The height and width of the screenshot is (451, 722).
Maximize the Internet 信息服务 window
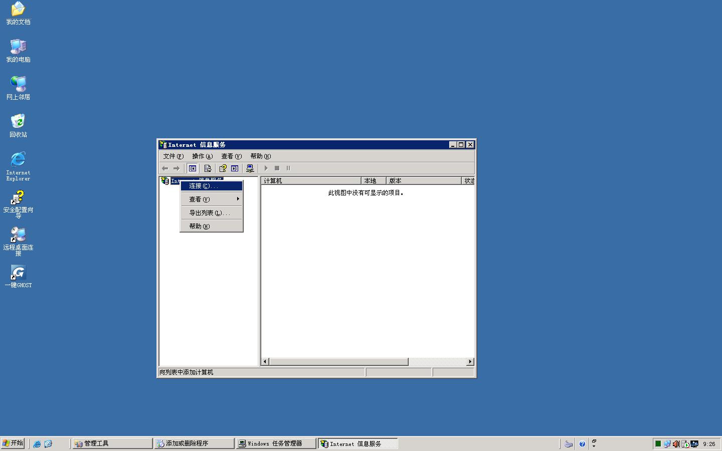pyautogui.click(x=461, y=145)
